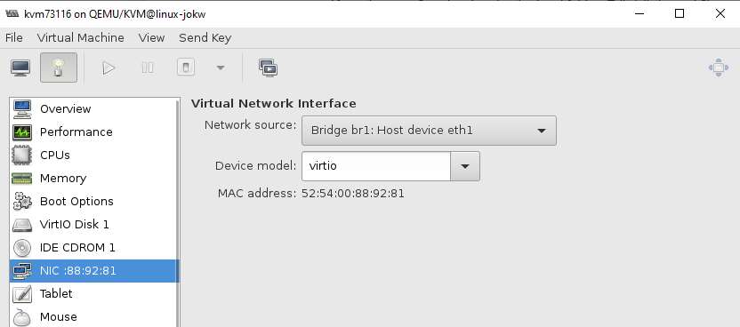Open the Send Key menu
The width and height of the screenshot is (740, 327).
[205, 37]
